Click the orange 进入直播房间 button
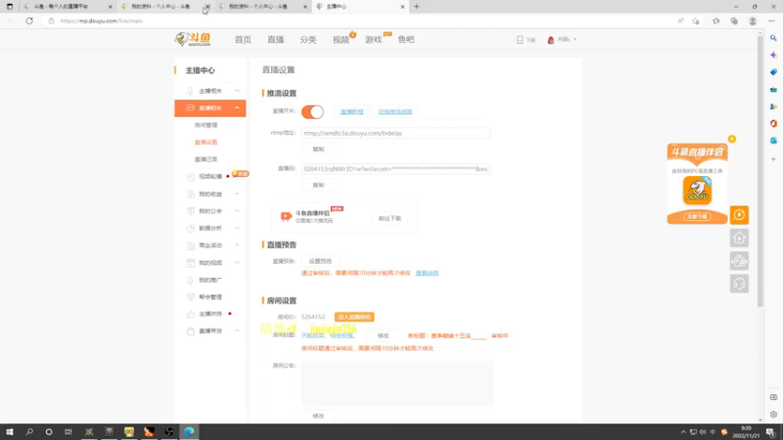Image resolution: width=783 pixels, height=440 pixels. pos(354,317)
